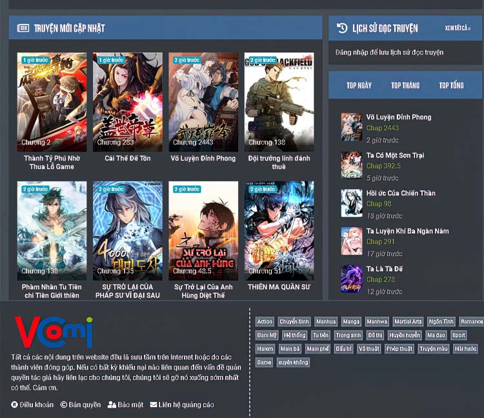Click the Liên hệ quảng cáo envelope icon

[x=154, y=405]
